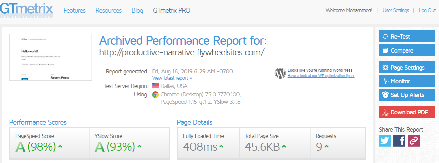Click Set Up Alerts button
This screenshot has width=439, height=163.
pyautogui.click(x=407, y=95)
